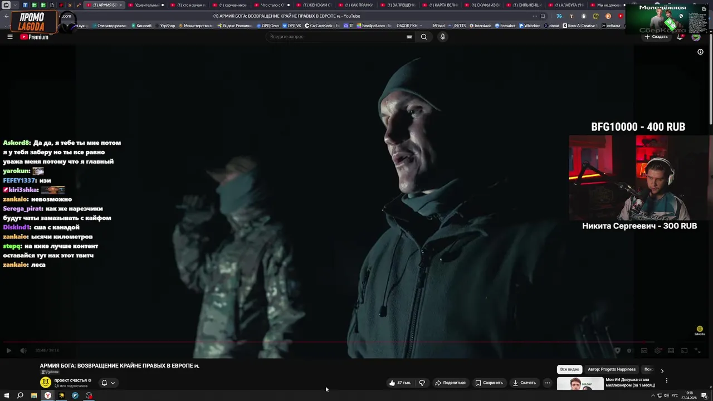Show more chips with right arrow
713x401 pixels.
coord(662,370)
